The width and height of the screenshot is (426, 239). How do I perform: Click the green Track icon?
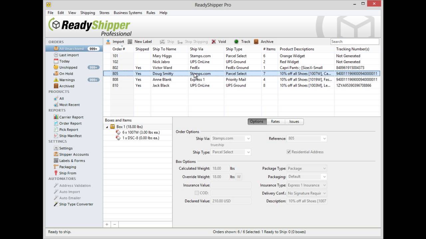pos(236,41)
